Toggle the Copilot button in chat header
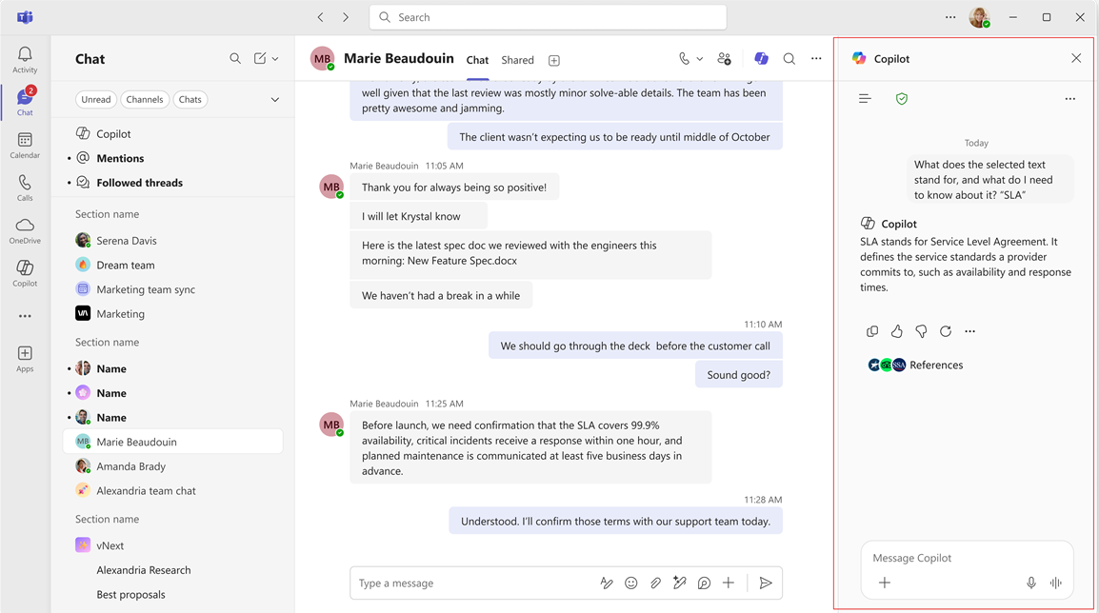1099x613 pixels. (x=761, y=59)
